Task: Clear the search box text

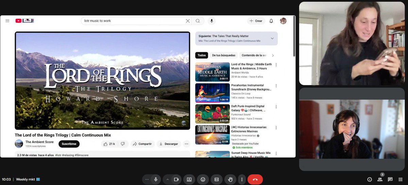Action: [188, 21]
